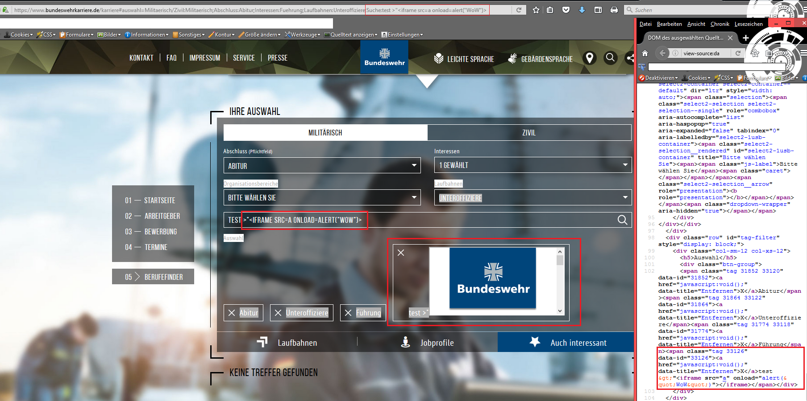Screen dimensions: 807x401
Task: Open Formulare menu in main developer toolbar
Action: point(77,35)
